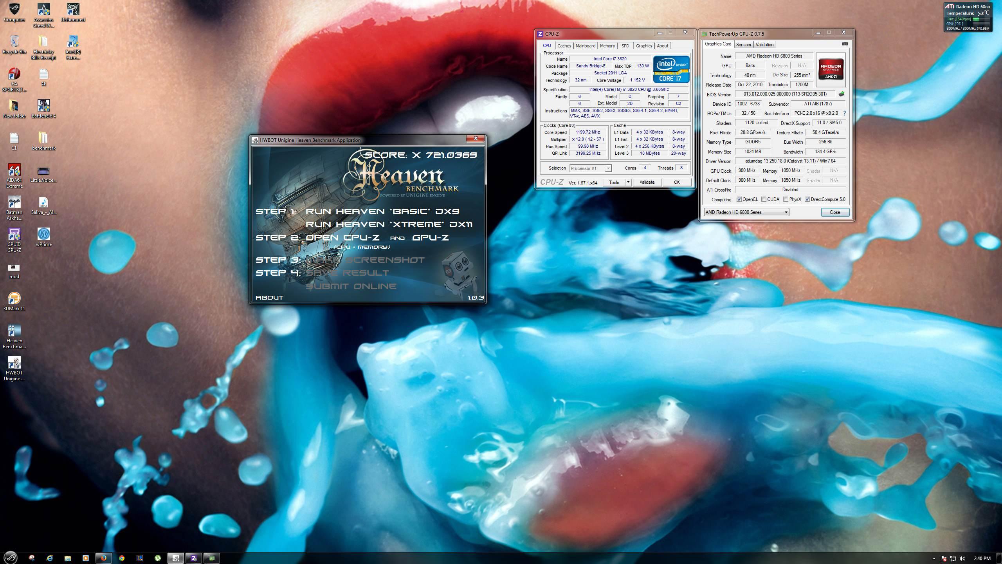Toggle the PhysX checkbox in GPU-Z
This screenshot has height=564, width=1002.
786,199
